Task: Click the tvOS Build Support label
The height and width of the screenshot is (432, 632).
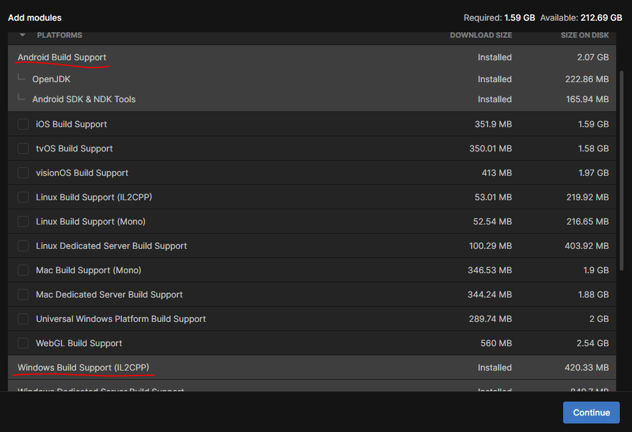Action: [74, 148]
